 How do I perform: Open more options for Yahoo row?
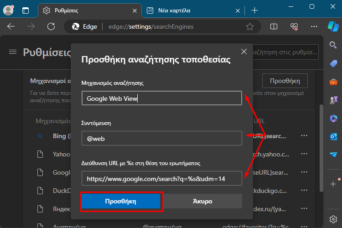coord(304,154)
